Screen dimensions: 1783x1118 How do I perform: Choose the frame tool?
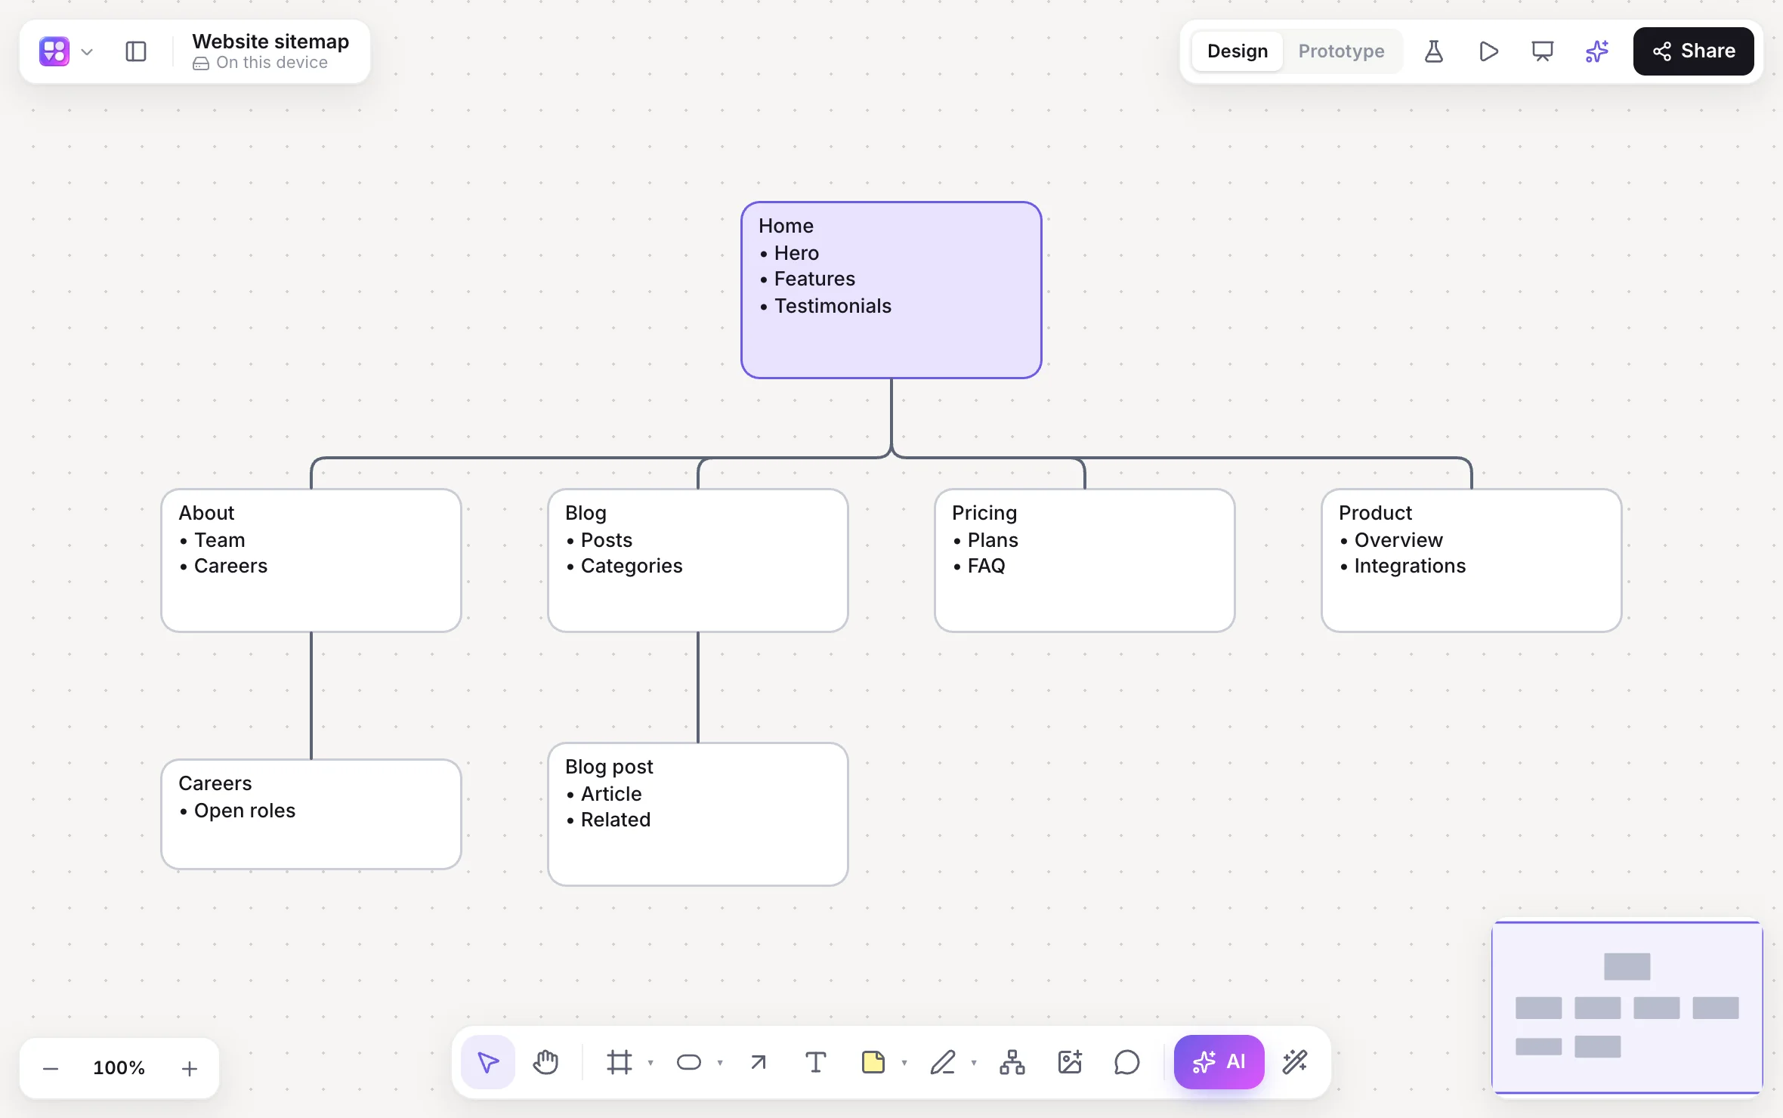[x=620, y=1062]
